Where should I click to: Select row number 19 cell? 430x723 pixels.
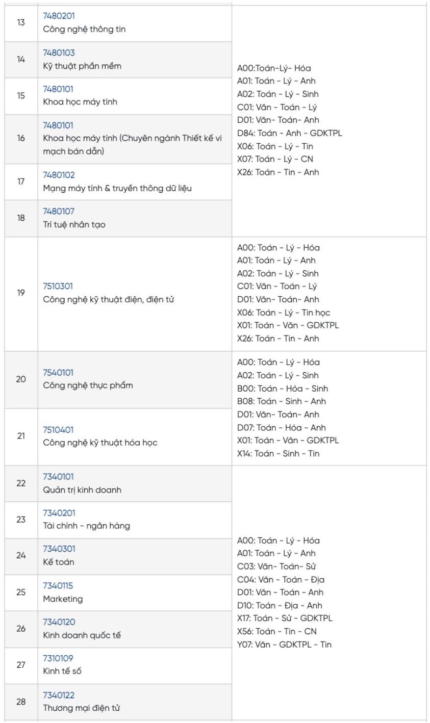point(21,293)
